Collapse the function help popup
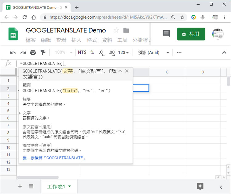The height and width of the screenshot is (194, 231). point(120,71)
